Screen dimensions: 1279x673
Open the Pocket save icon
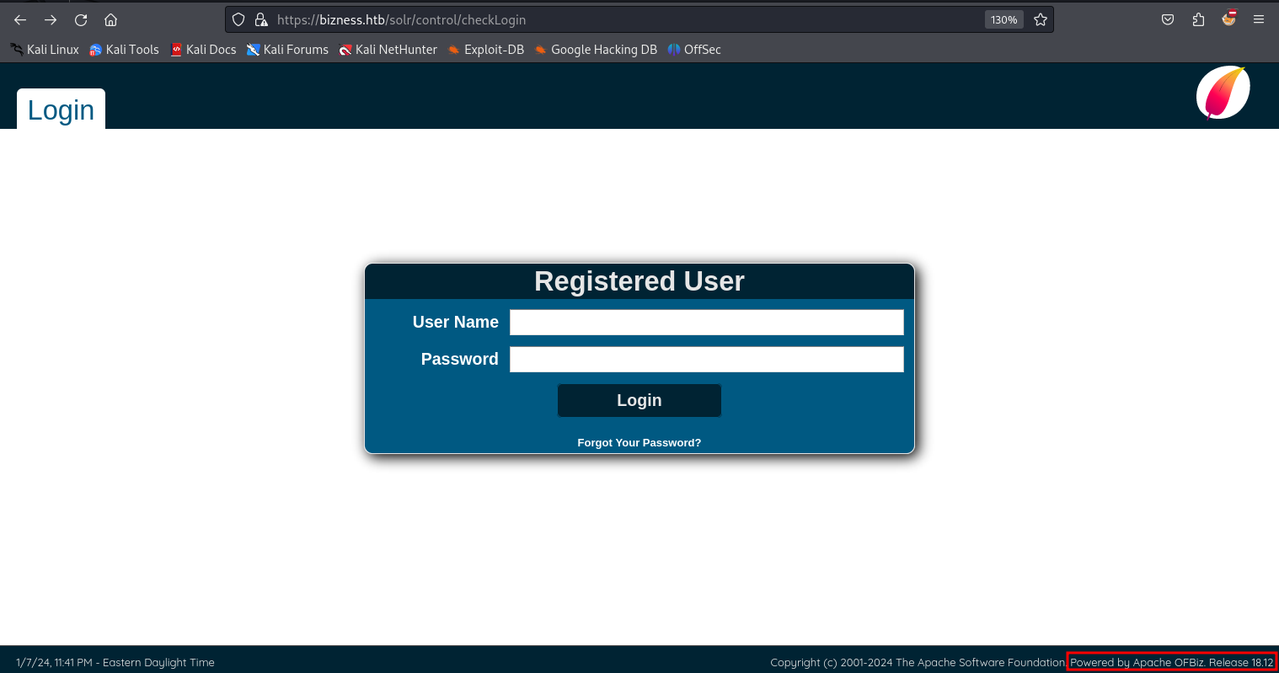(1168, 19)
